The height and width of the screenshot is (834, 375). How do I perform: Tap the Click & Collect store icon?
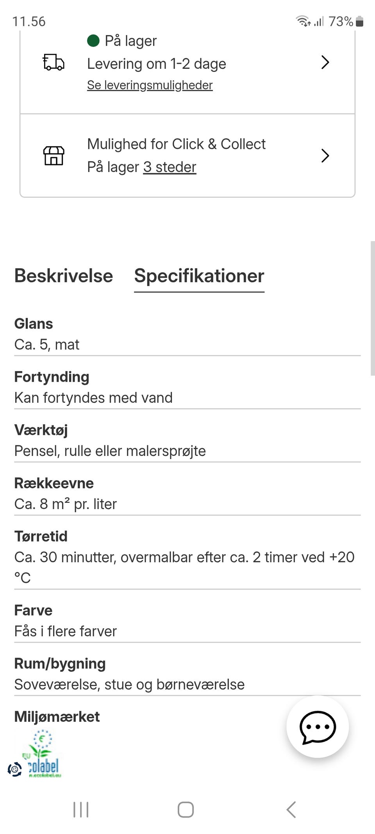point(54,156)
